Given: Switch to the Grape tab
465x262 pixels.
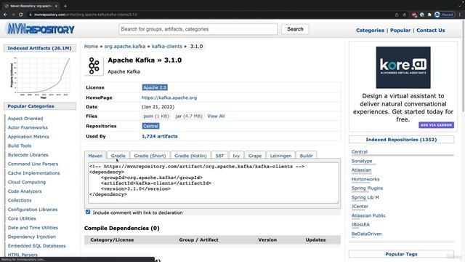Looking at the screenshot, I should pyautogui.click(x=255, y=156).
